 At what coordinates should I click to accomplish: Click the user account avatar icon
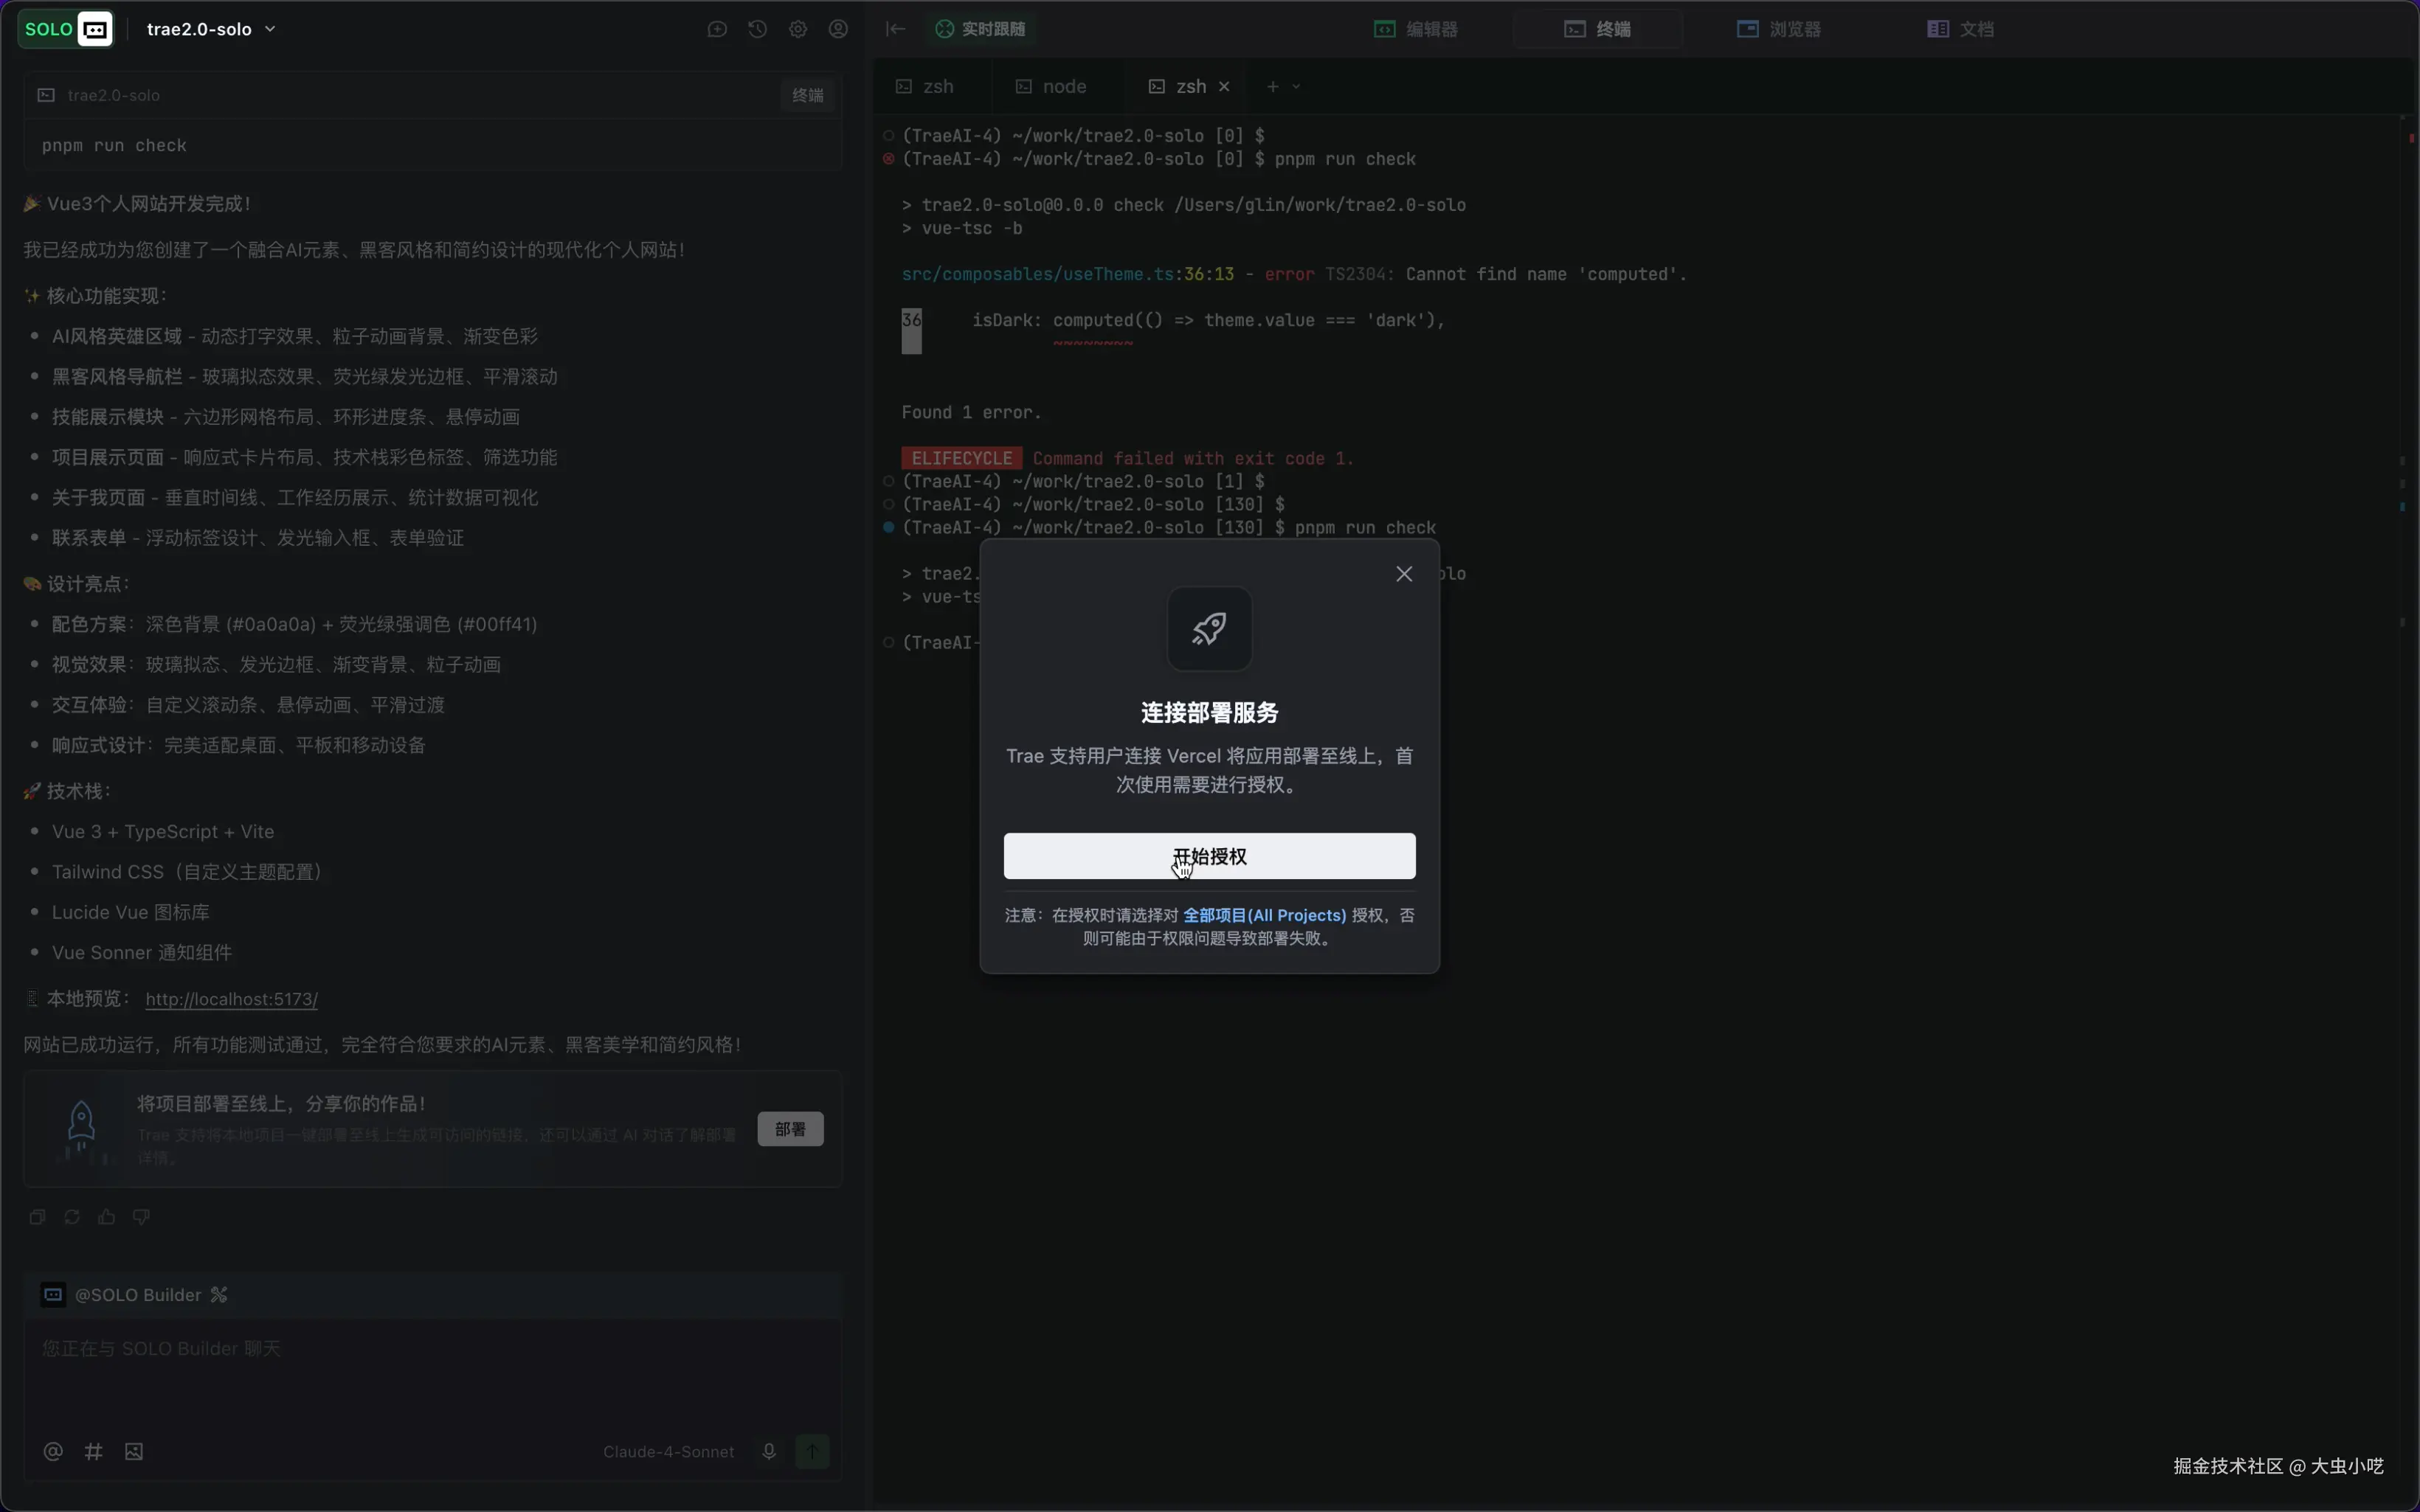click(x=838, y=29)
